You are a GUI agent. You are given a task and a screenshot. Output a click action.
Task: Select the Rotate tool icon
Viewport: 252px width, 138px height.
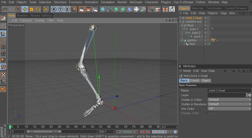click(x=38, y=9)
